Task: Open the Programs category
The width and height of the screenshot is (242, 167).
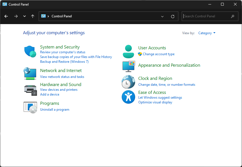Action: pos(50,103)
